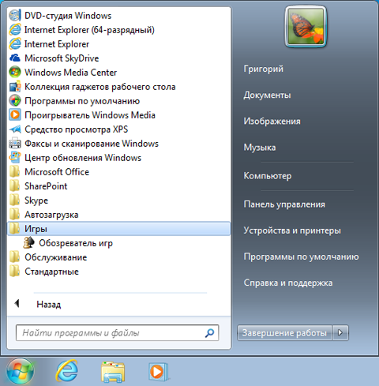Open shutdown options arrow button
379x386 pixels.
[340, 333]
